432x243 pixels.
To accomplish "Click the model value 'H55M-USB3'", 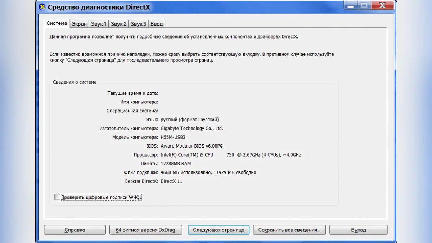I will point(173,137).
